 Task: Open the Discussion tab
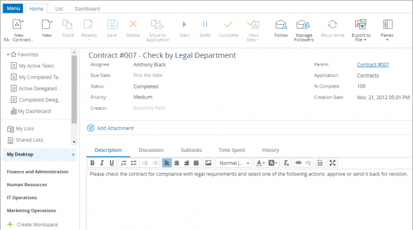[x=151, y=150]
